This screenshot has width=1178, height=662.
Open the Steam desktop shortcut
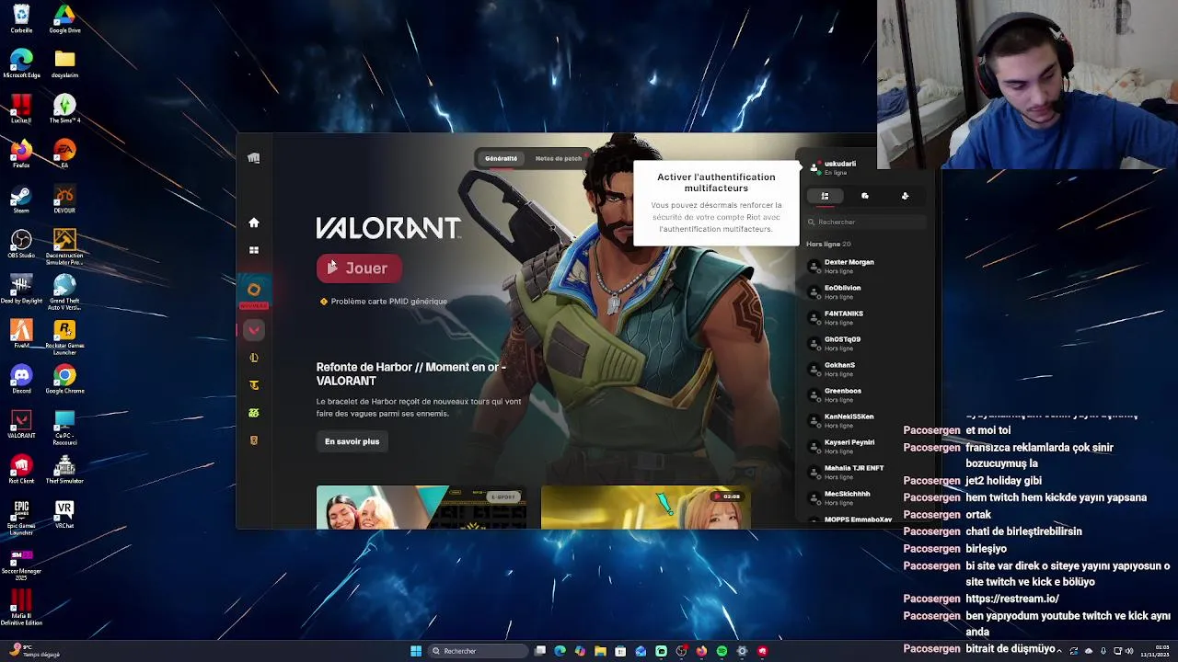pos(21,199)
